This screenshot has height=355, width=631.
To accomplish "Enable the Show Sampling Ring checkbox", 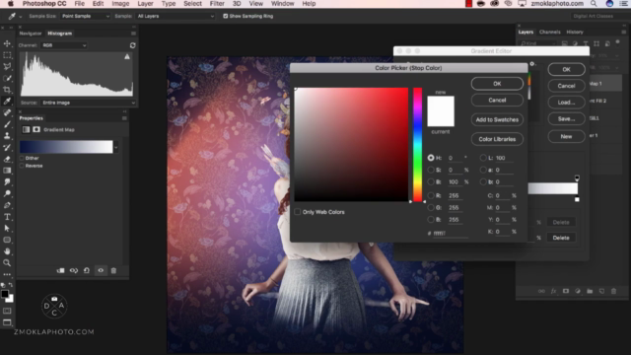I will tap(226, 16).
